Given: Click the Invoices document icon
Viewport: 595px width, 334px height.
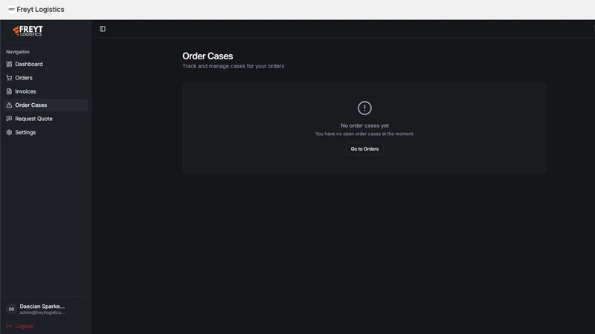Looking at the screenshot, I should [9, 91].
